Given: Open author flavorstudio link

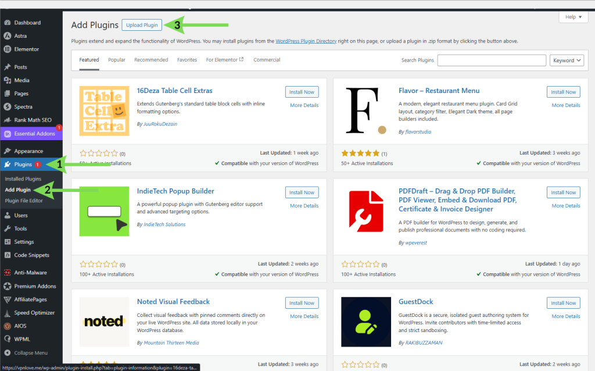Looking at the screenshot, I should (x=418, y=132).
